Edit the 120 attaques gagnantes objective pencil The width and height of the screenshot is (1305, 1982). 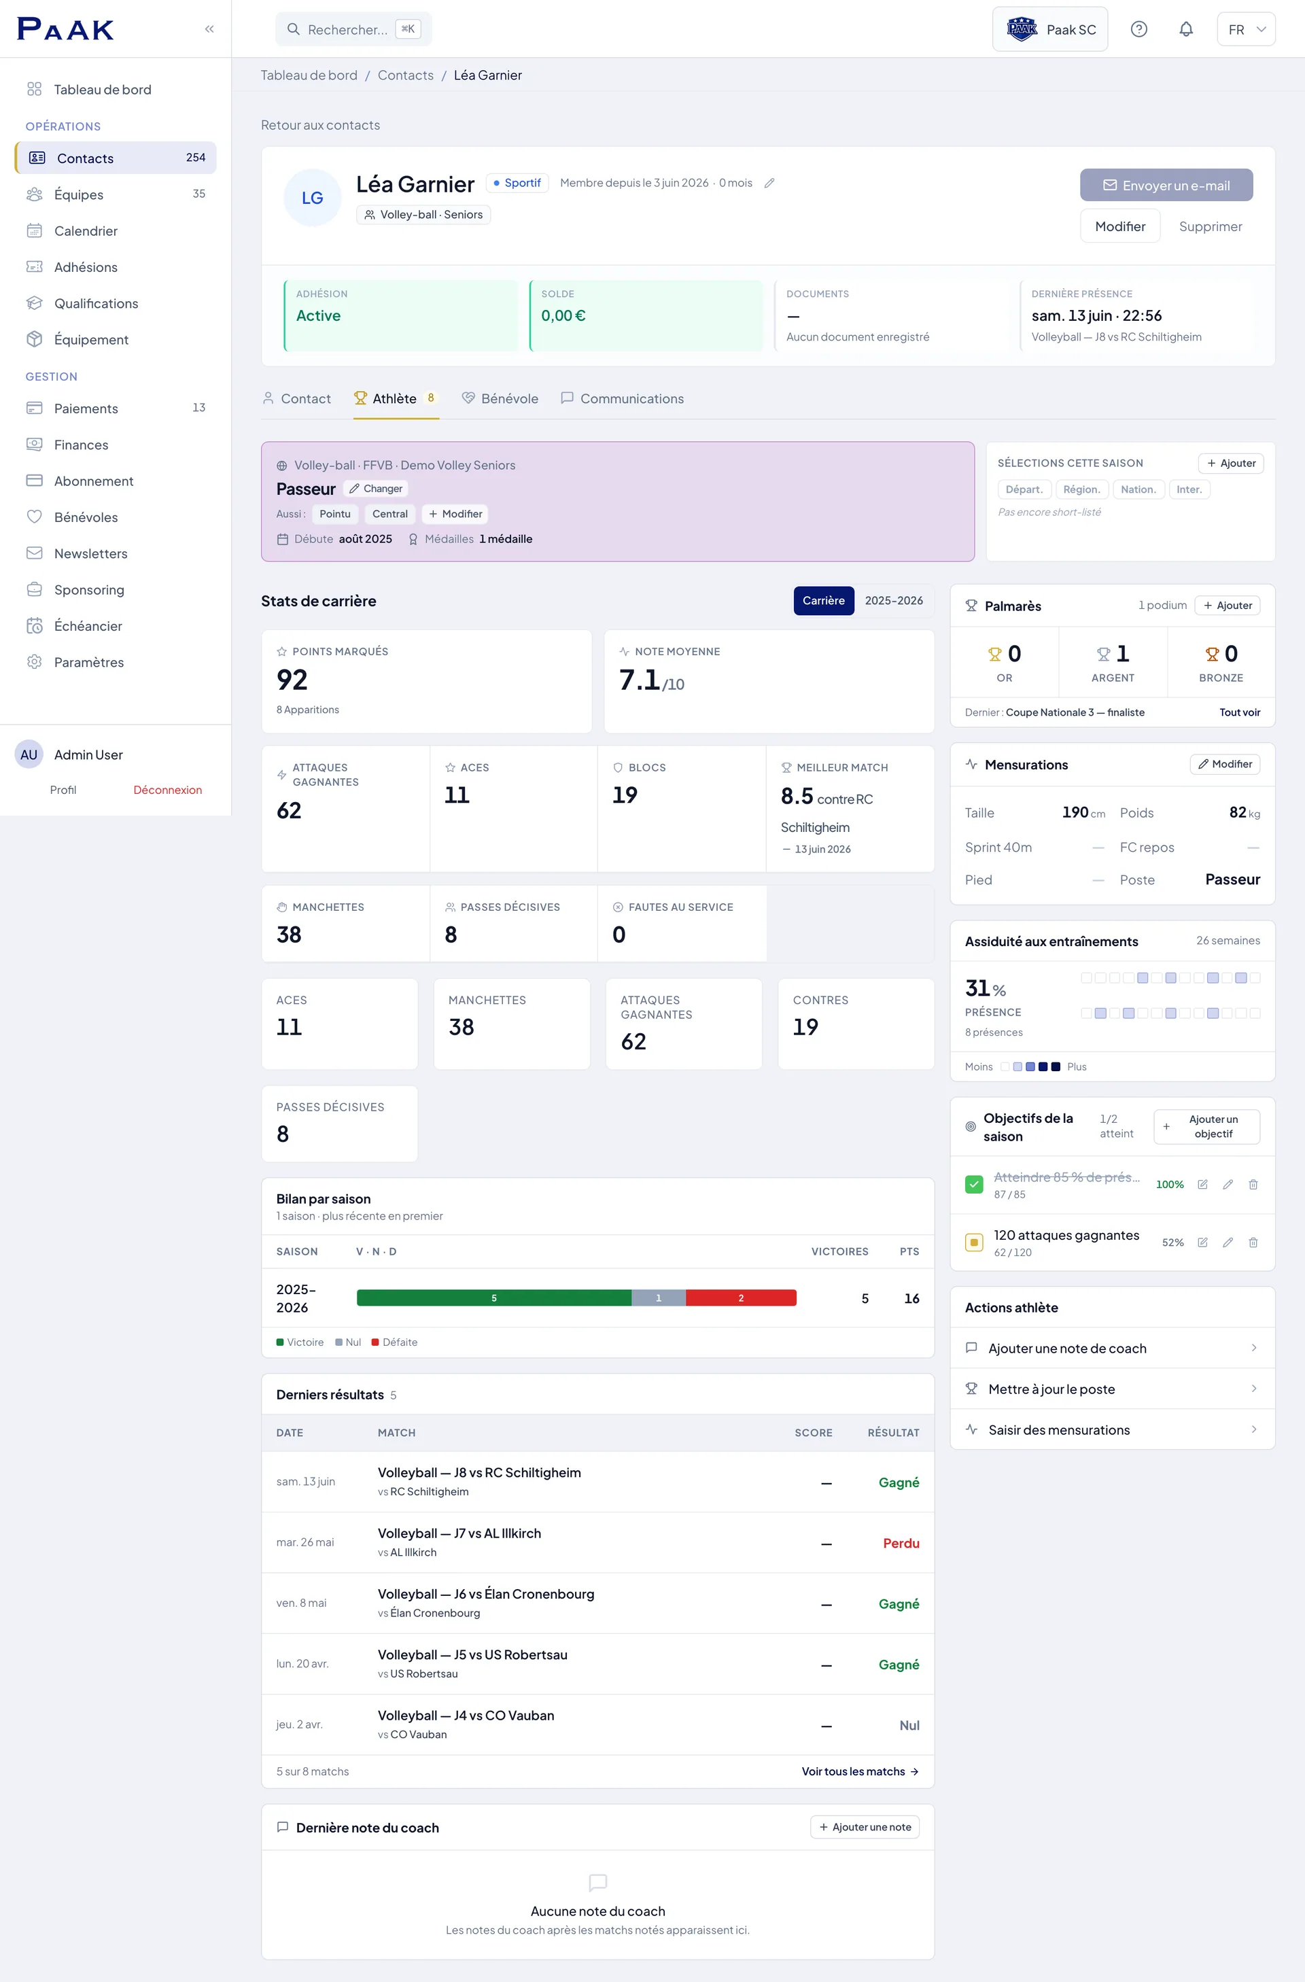1228,1242
